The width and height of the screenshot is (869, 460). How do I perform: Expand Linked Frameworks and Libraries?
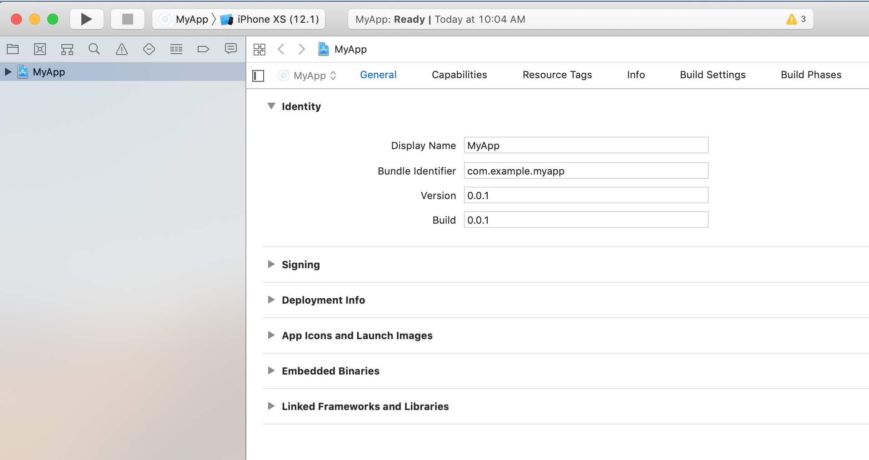(271, 406)
